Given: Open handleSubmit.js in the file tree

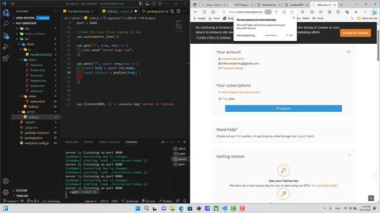Looking at the screenshot, I should click(36, 54).
